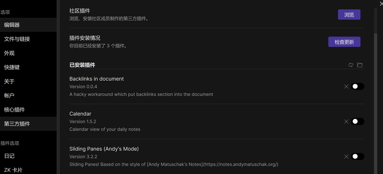
Task: Enable Backlinks in document plugin toggle
Action: pos(358,87)
